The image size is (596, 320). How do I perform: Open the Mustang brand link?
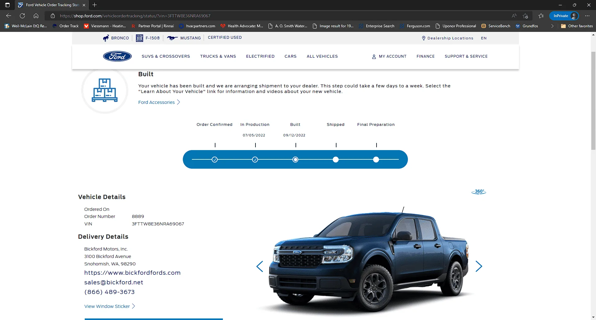(184, 38)
